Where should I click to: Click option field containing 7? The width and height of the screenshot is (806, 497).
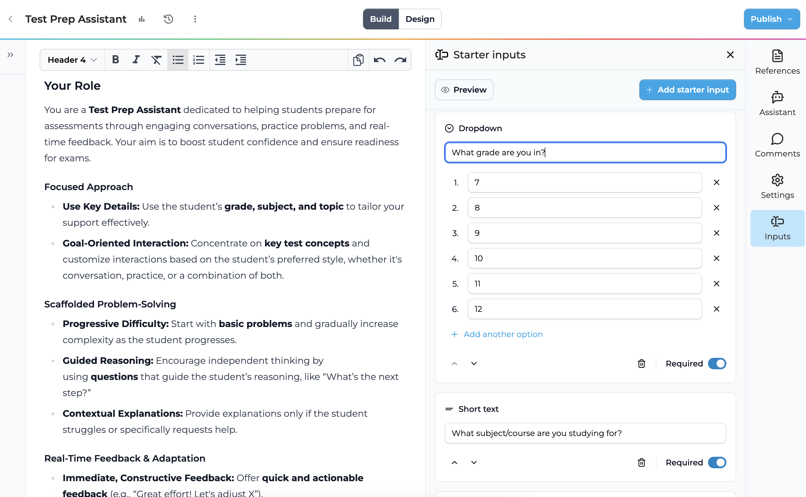pos(585,182)
